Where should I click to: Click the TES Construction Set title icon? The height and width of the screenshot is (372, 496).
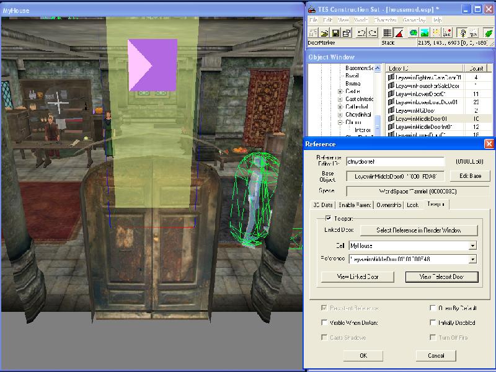point(312,9)
